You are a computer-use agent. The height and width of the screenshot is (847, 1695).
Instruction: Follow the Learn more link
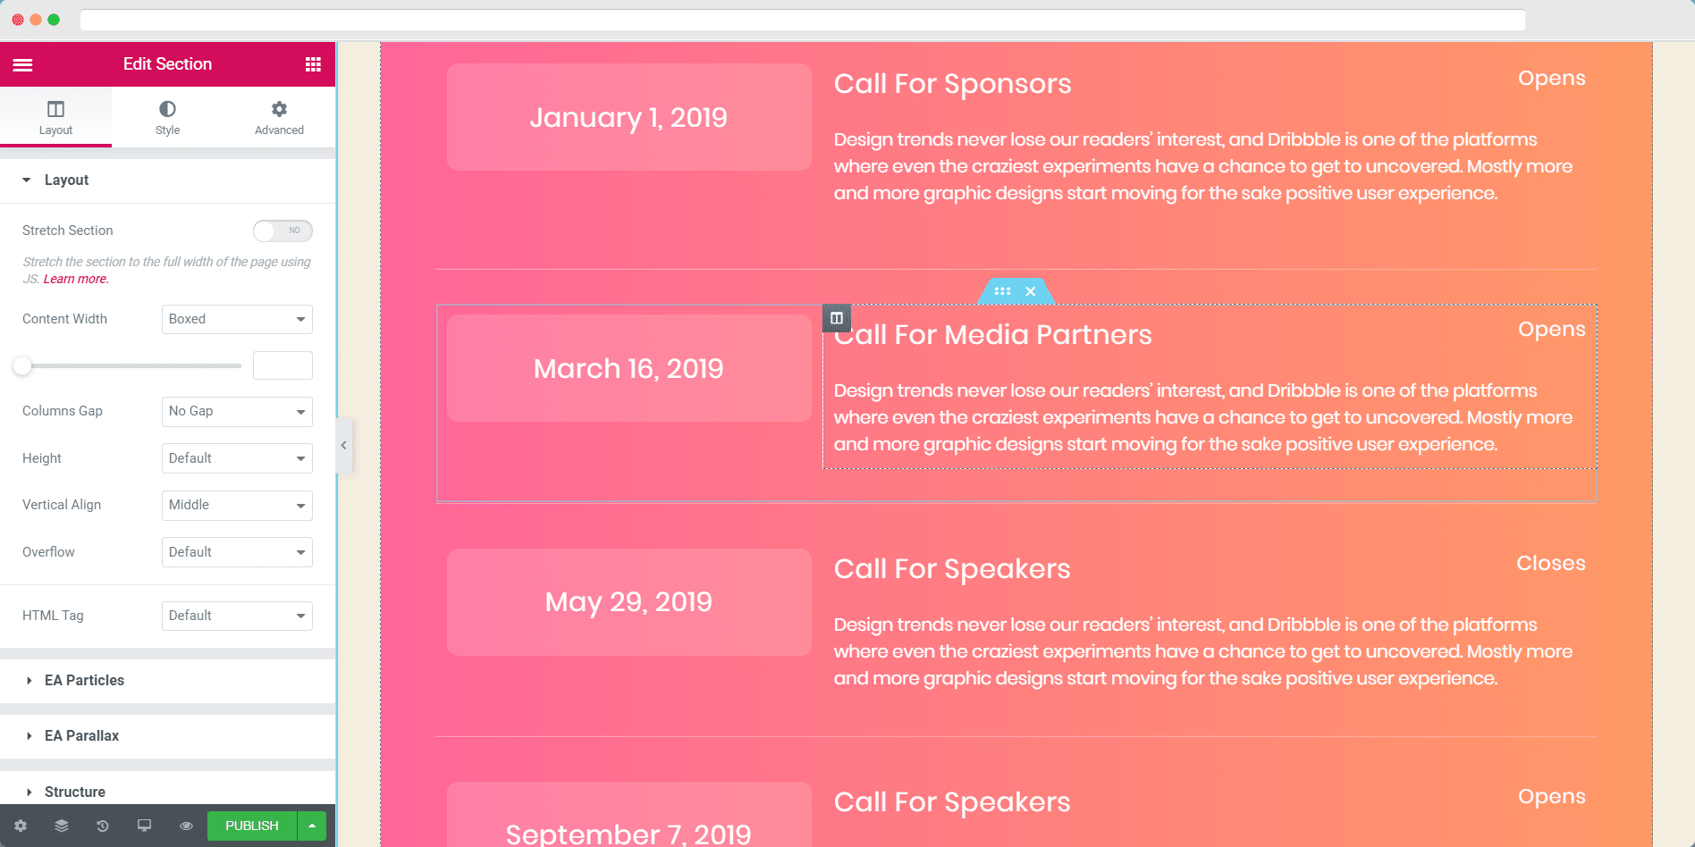(76, 279)
